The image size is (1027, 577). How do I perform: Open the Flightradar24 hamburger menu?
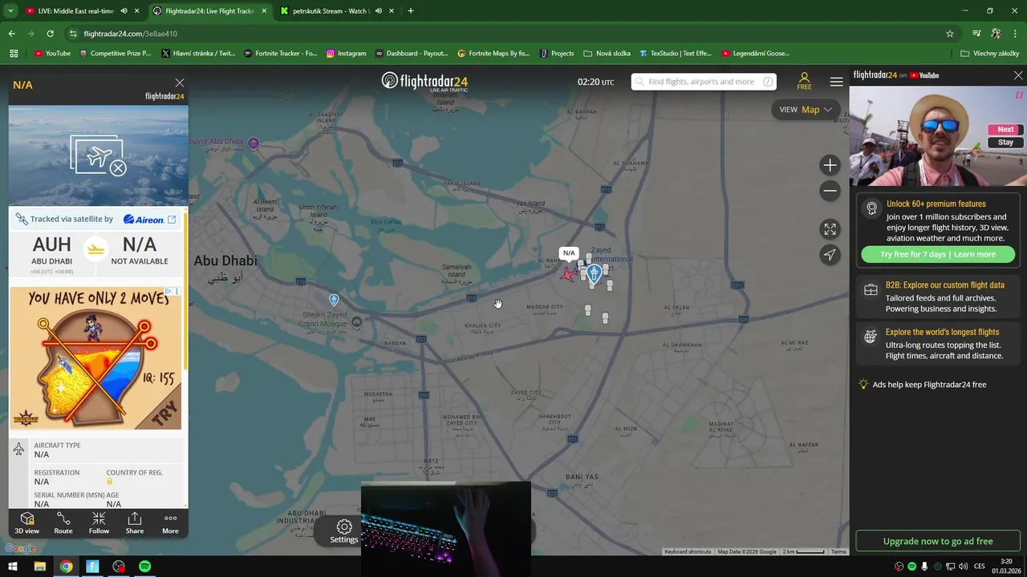tap(836, 82)
